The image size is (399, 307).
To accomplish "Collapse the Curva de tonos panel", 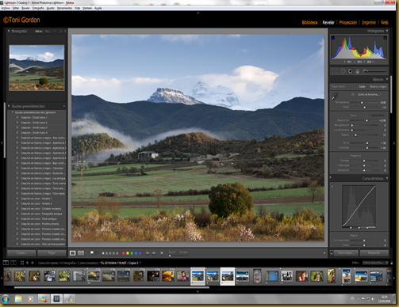I will pyautogui.click(x=387, y=178).
